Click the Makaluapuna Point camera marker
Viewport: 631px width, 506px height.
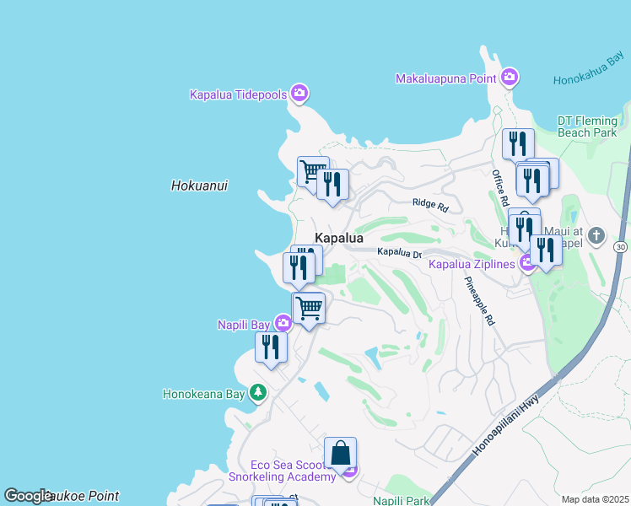pos(510,77)
